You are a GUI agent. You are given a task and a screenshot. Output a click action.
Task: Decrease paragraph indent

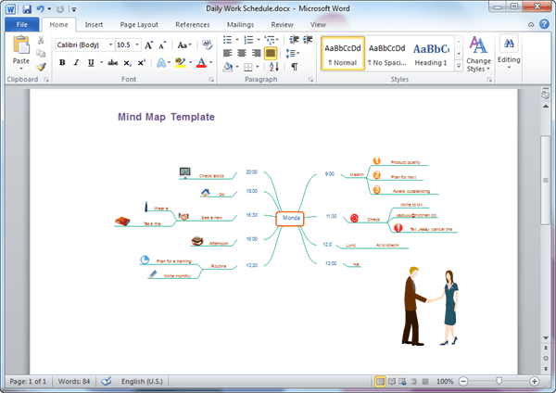(294, 40)
